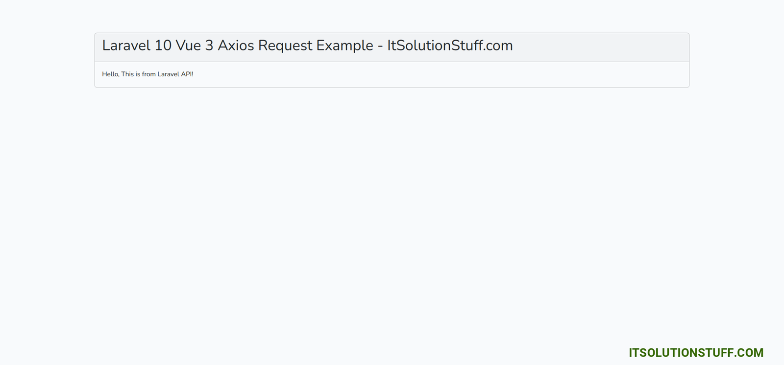Click the word "Axios" in the header

point(236,46)
